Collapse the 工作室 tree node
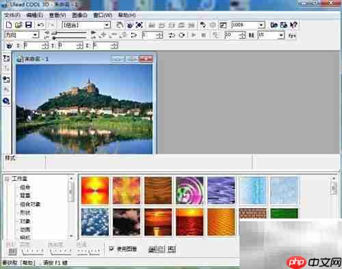This screenshot has height=269, width=342. tap(8, 179)
